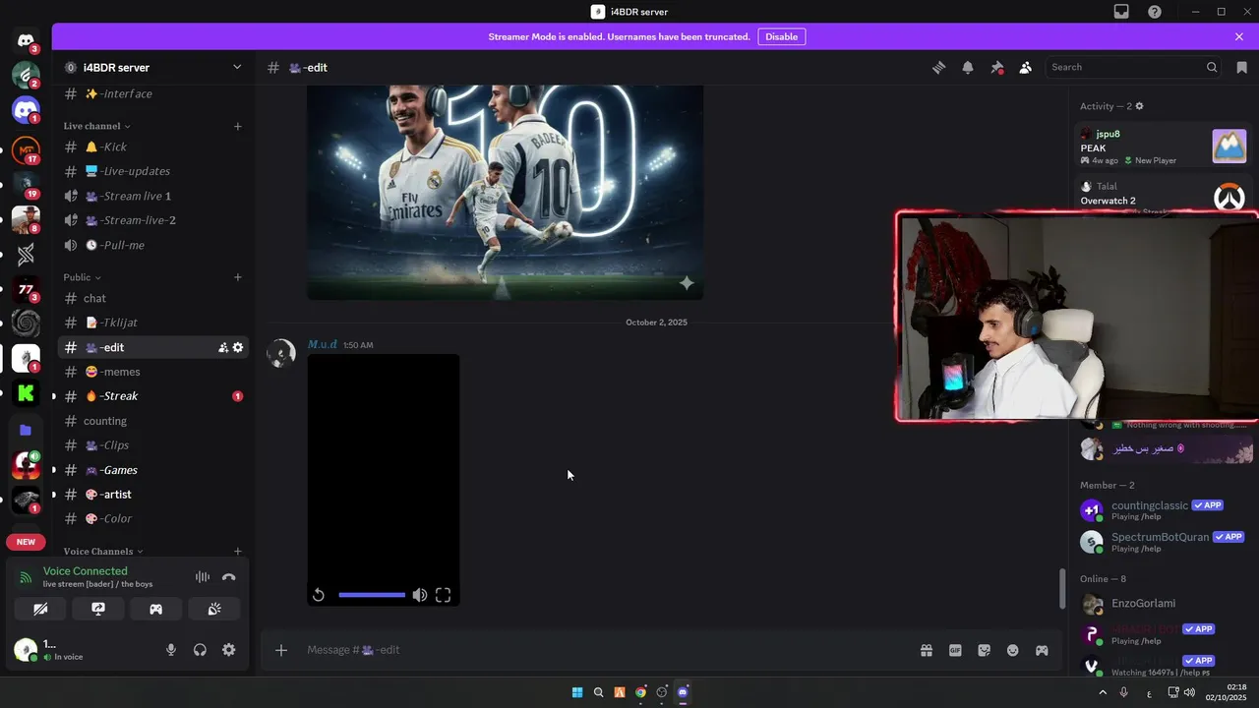Open the server folder icon
Image resolution: width=1259 pixels, height=708 pixels.
point(27,430)
